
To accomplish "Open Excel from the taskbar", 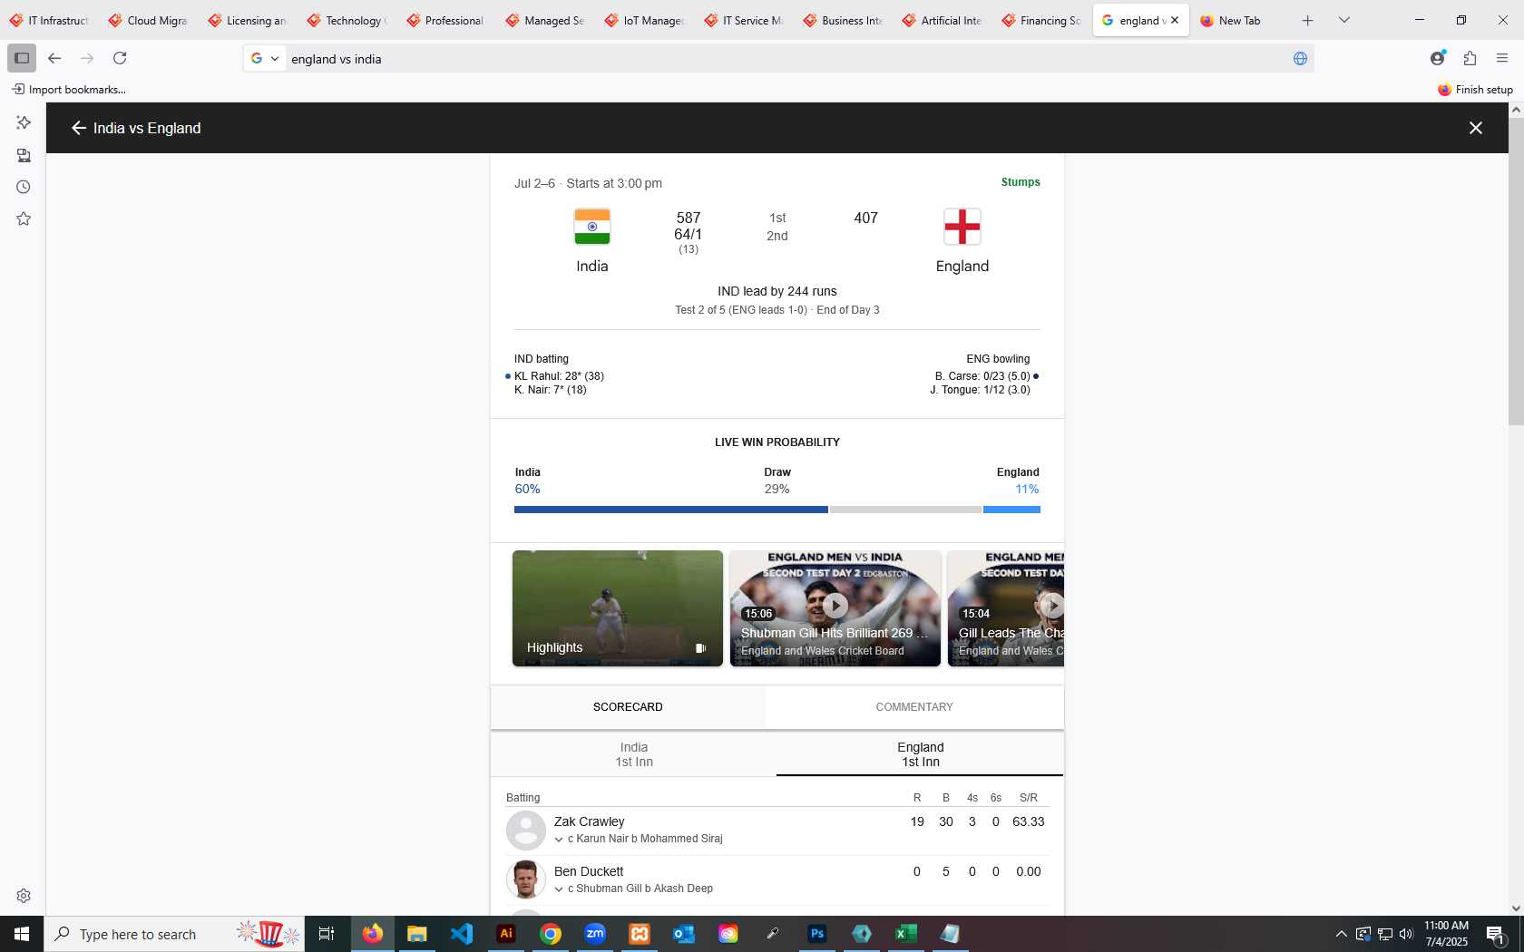I will pyautogui.click(x=906, y=934).
